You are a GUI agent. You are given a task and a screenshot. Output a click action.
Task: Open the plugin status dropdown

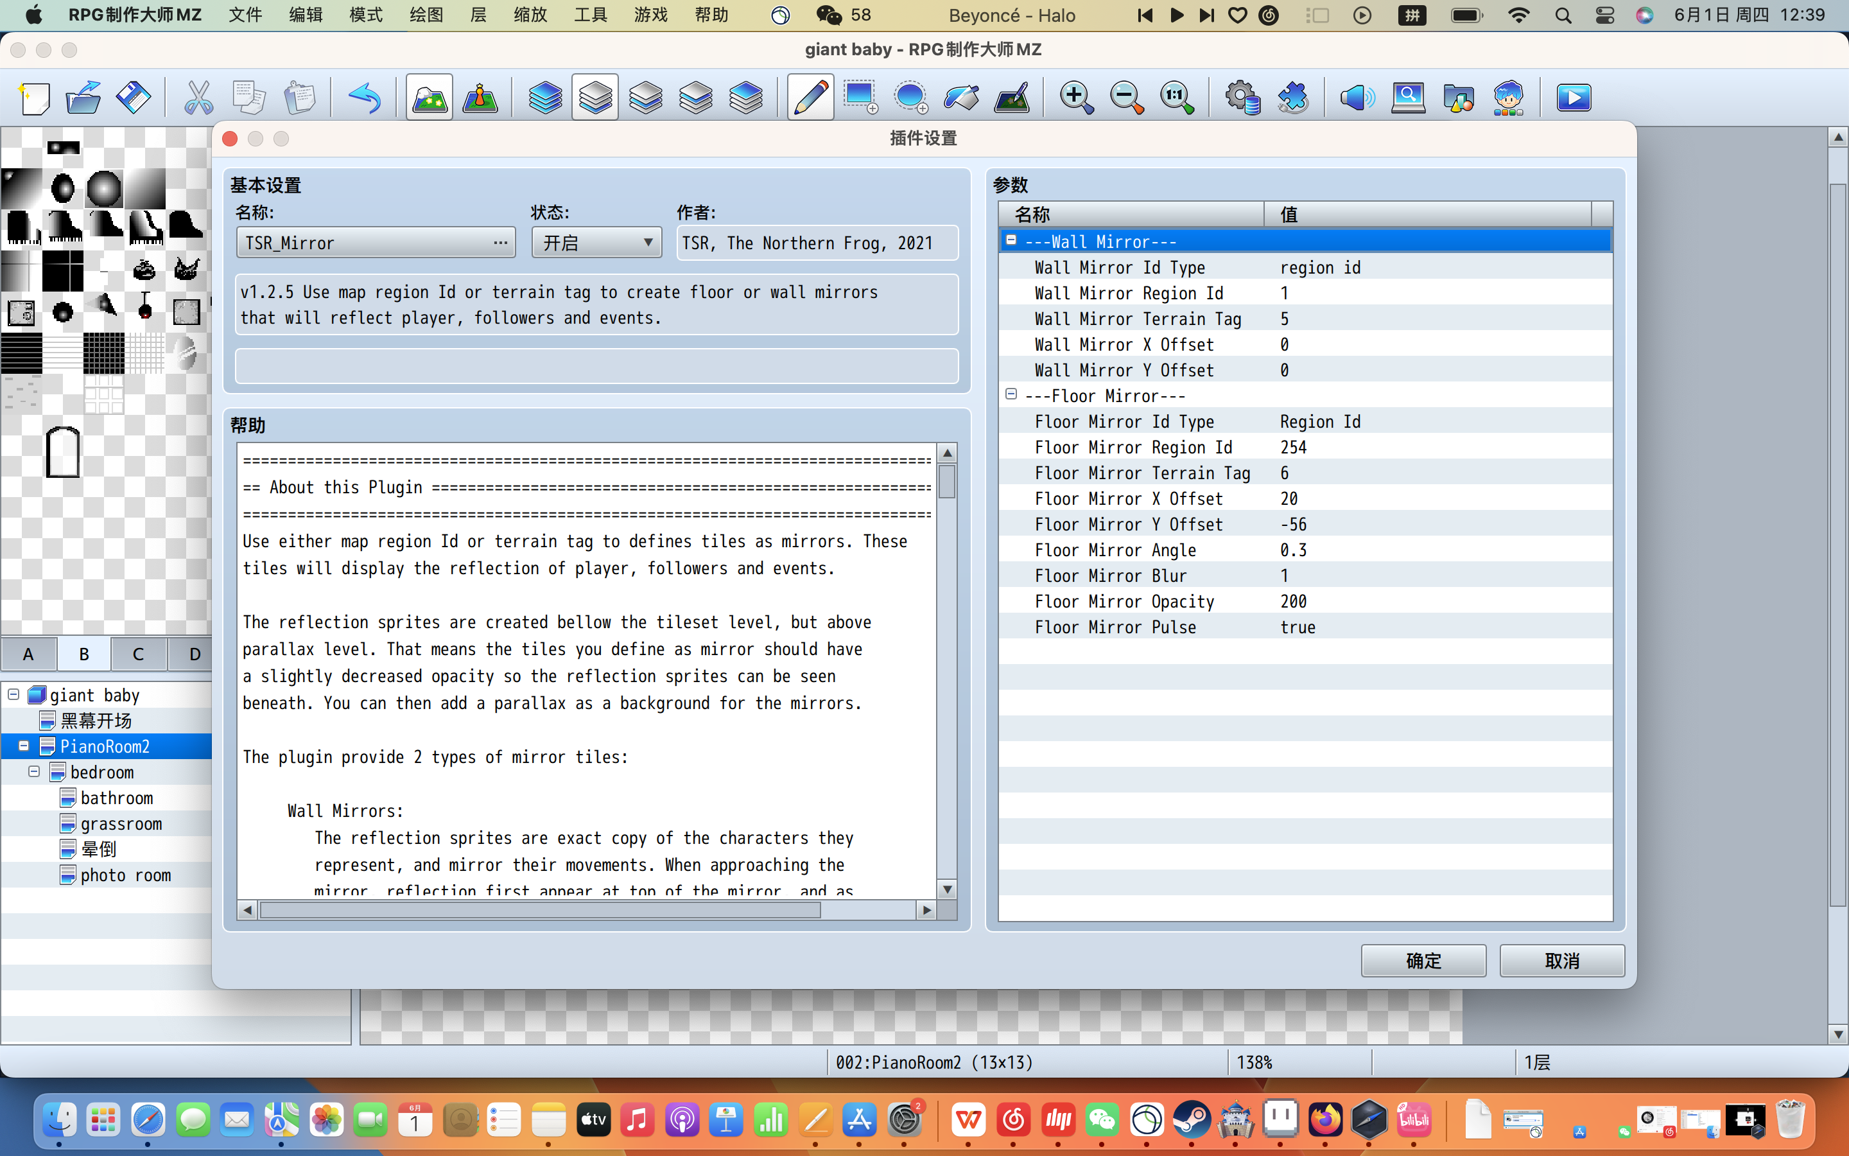pyautogui.click(x=596, y=243)
